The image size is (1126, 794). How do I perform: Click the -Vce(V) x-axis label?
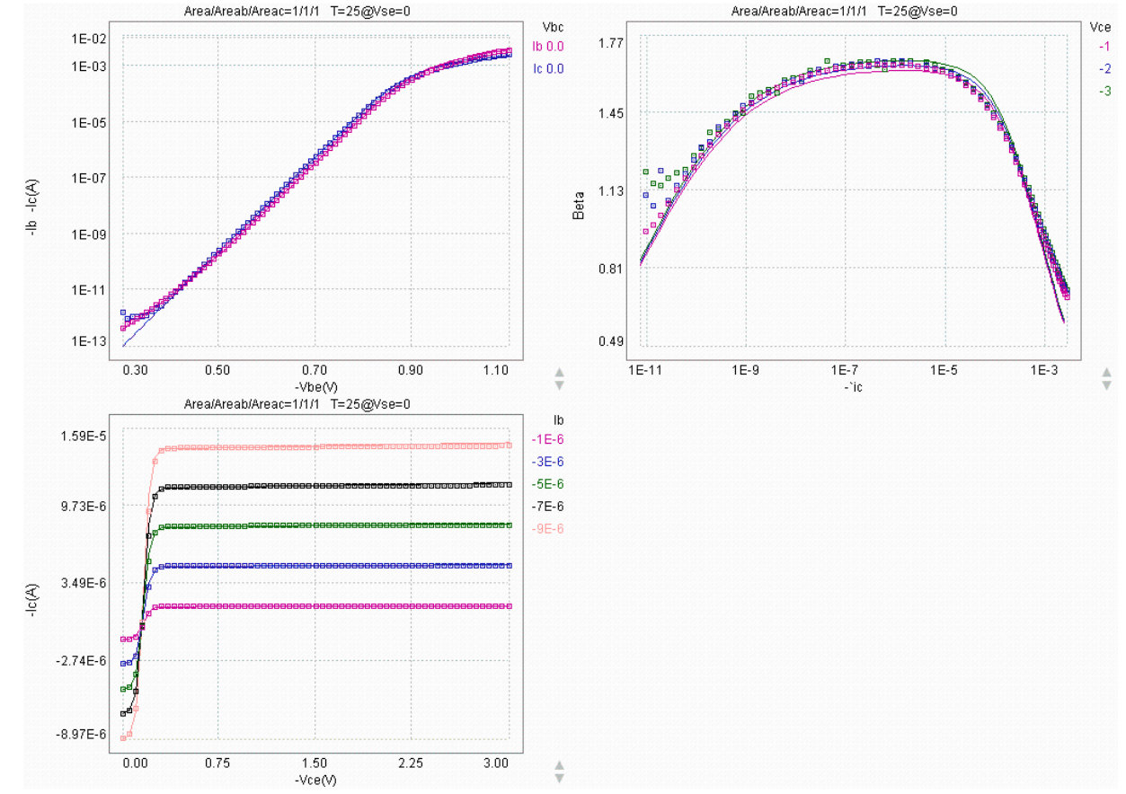tap(317, 781)
